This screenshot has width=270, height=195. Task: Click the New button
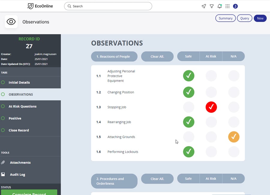pos(260,18)
